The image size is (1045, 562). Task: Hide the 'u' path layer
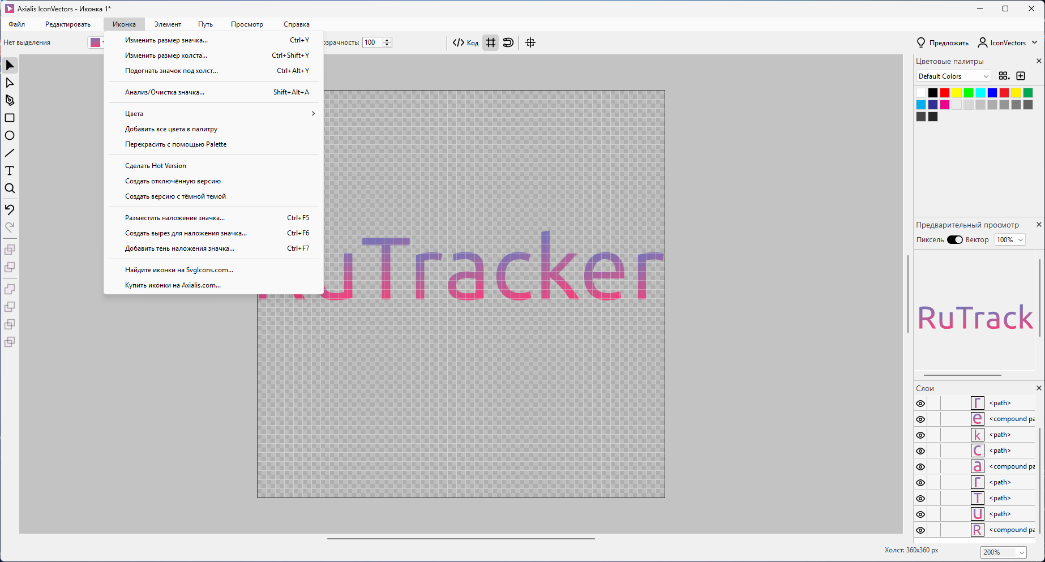click(x=920, y=514)
